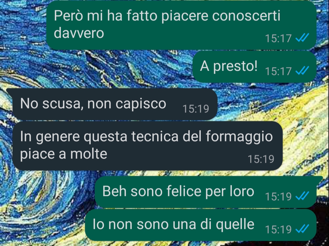Tap read receipt ticks on 'Però mi ha fatto piacere' message
The width and height of the screenshot is (329, 246).
[302, 38]
